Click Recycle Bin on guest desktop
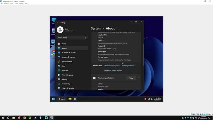 pos(53,32)
